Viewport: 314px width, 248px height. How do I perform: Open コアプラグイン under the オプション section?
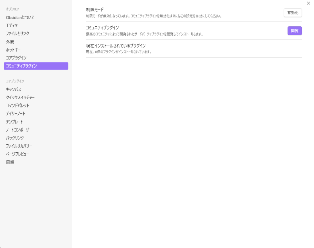click(x=16, y=58)
